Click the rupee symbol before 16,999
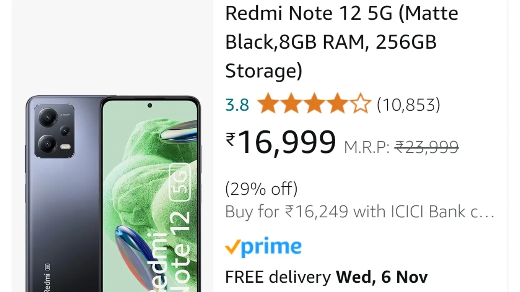Image resolution: width=520 pixels, height=292 pixels. pyautogui.click(x=230, y=139)
